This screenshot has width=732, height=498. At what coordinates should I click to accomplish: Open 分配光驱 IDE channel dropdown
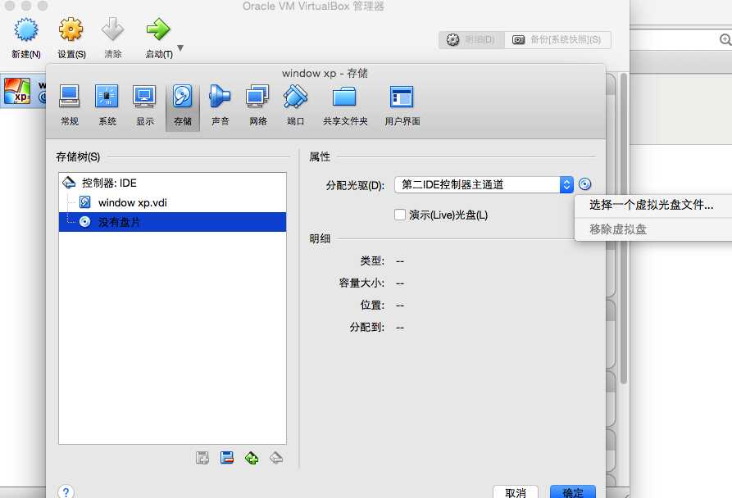tap(484, 184)
